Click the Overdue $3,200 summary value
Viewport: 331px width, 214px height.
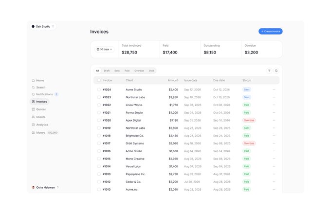coord(251,53)
